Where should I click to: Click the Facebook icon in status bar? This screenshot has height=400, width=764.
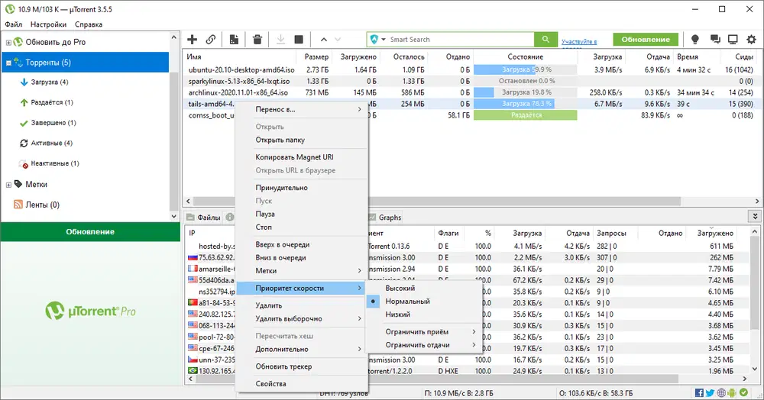(699, 392)
